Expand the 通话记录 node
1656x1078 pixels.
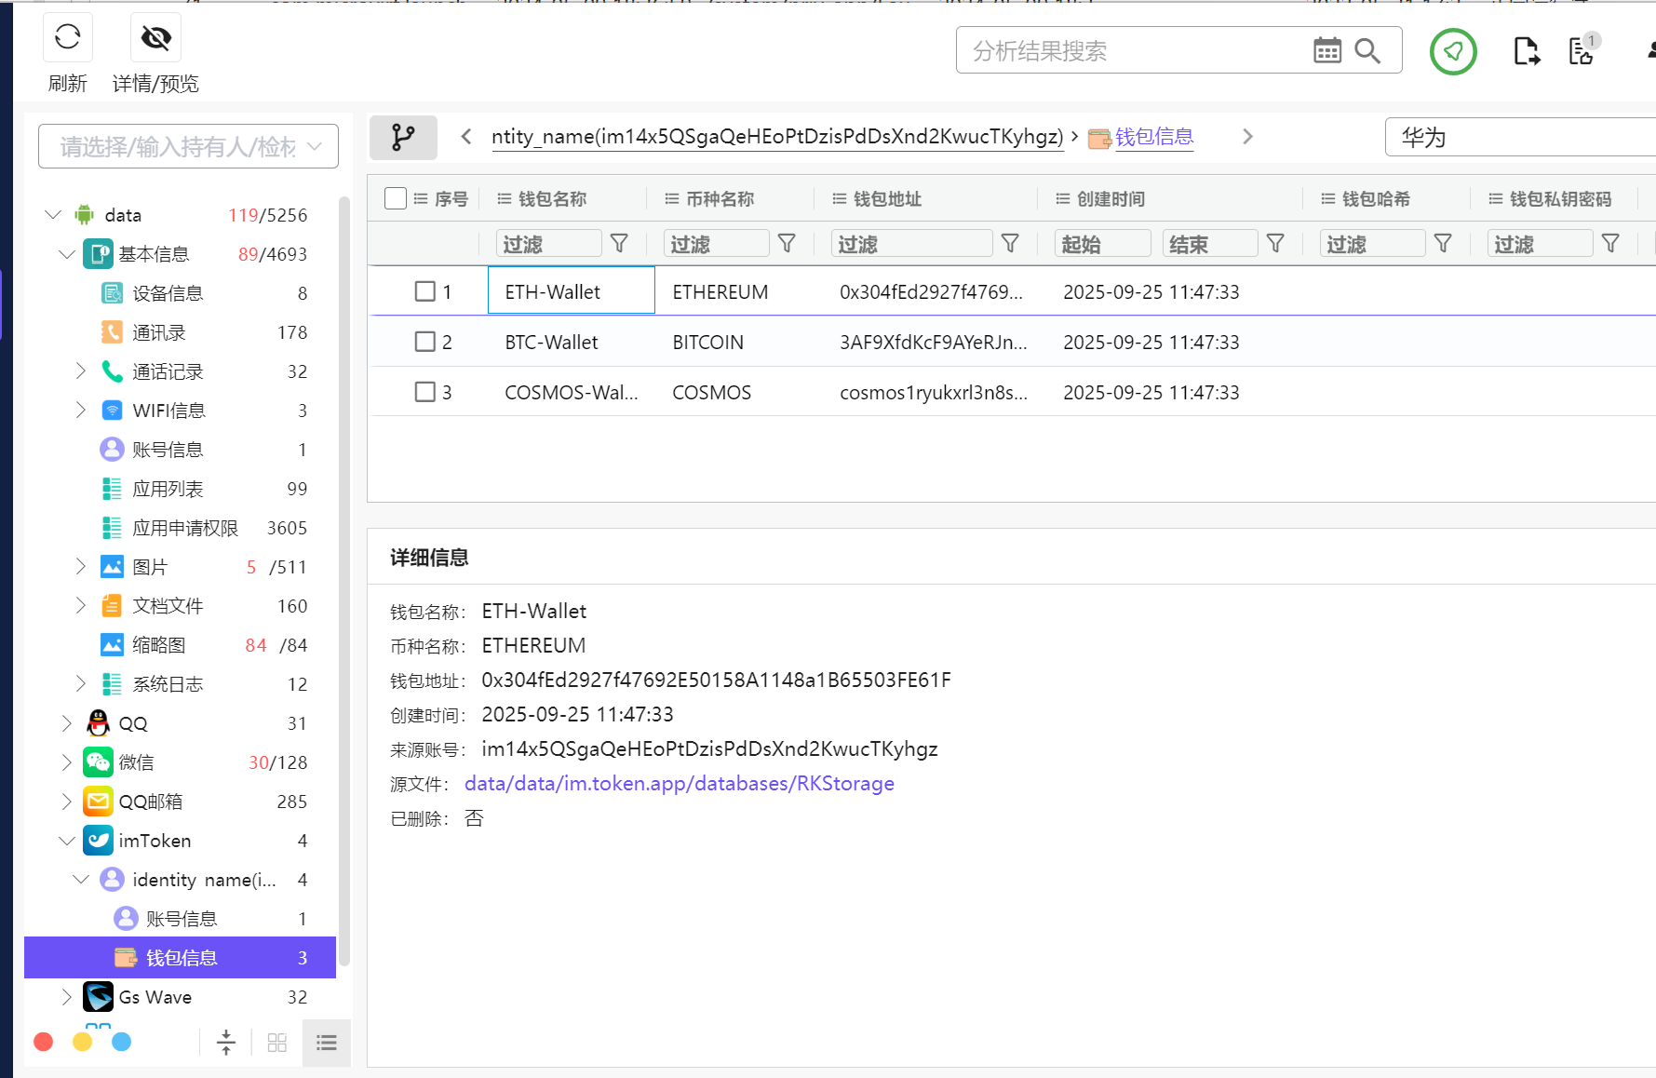pyautogui.click(x=81, y=371)
